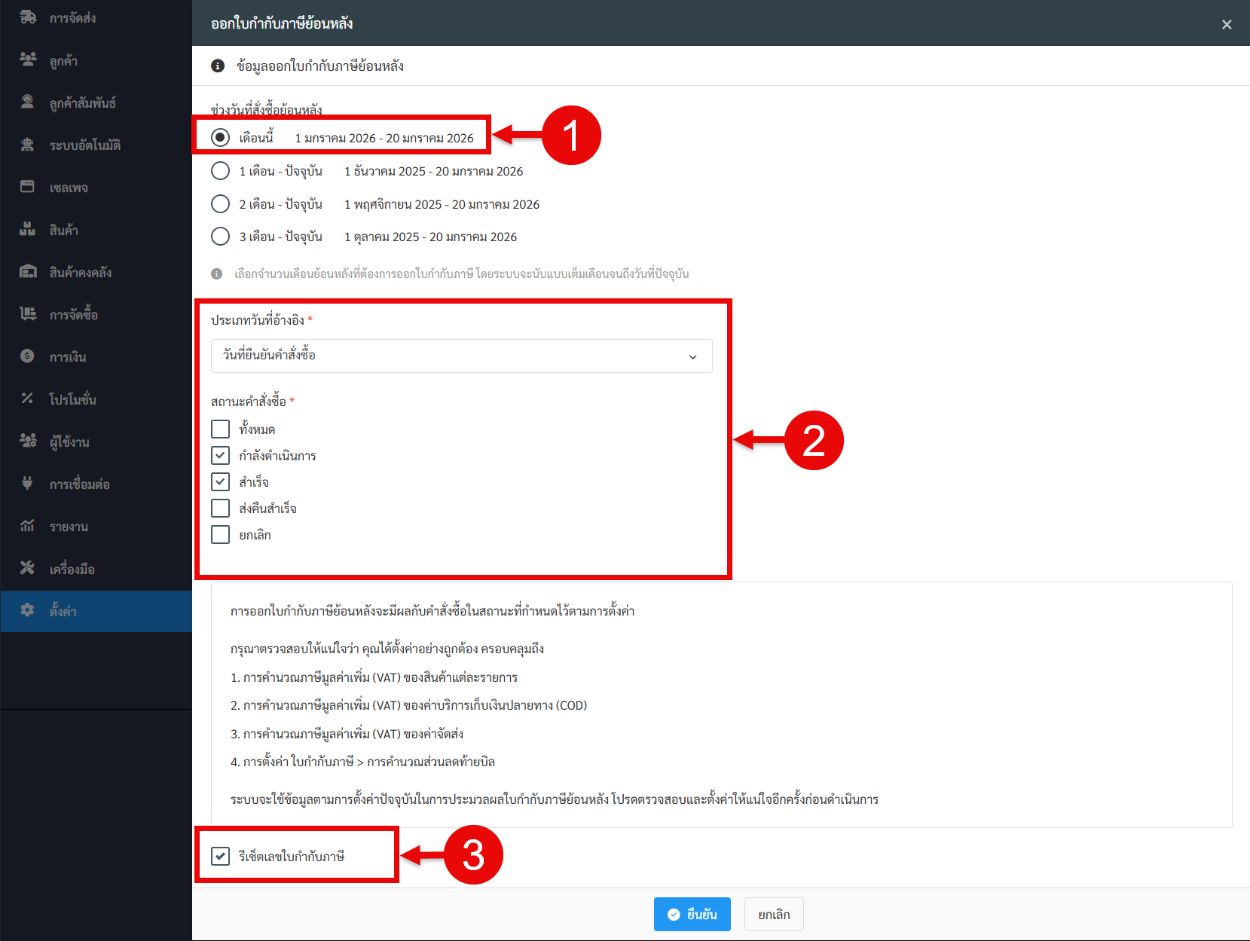Select the 3 เดือน - ปัจจุบัน radio option

click(x=220, y=237)
